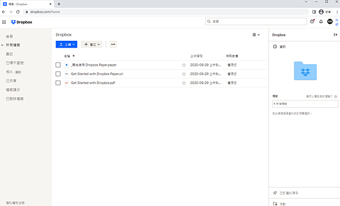Select checkbox for Get Started with Dropbox Paper.url
The image size is (340, 206).
coord(58,74)
